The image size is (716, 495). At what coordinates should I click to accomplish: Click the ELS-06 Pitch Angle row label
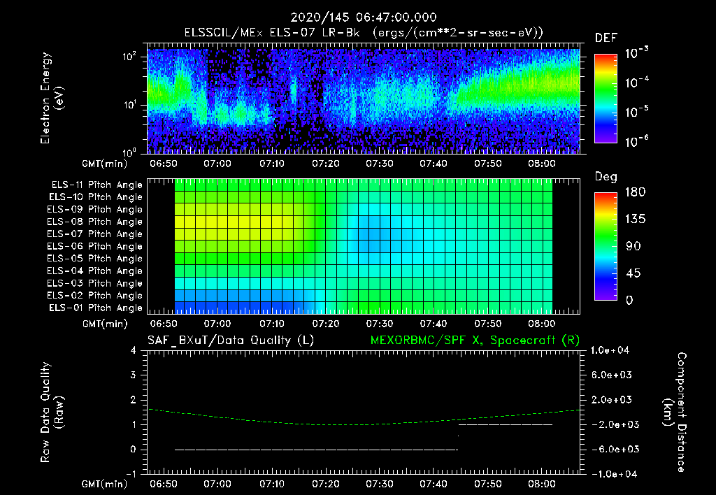95,247
